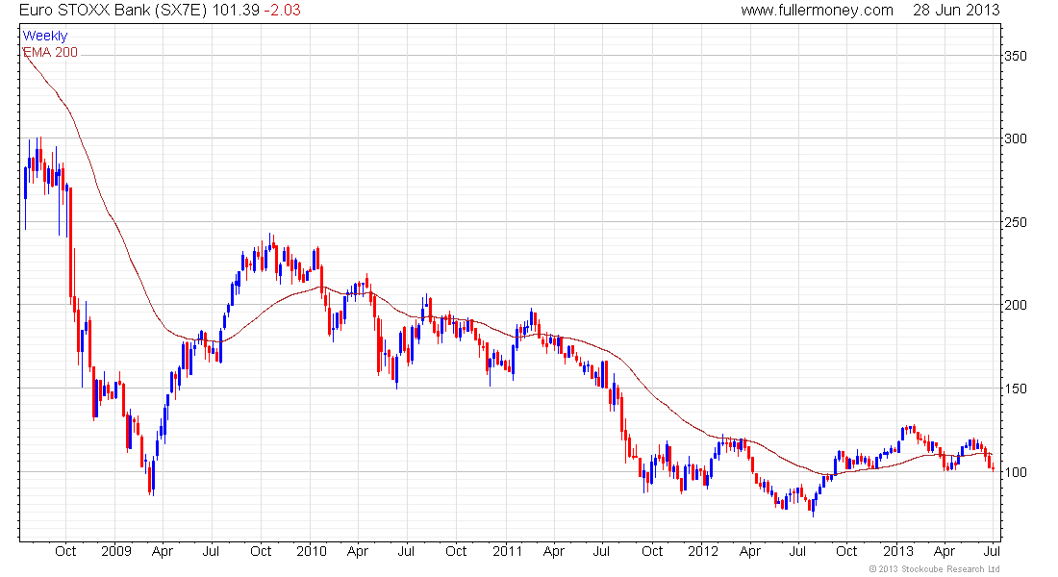
Task: Click the 150 price axis label
Action: tap(1015, 389)
